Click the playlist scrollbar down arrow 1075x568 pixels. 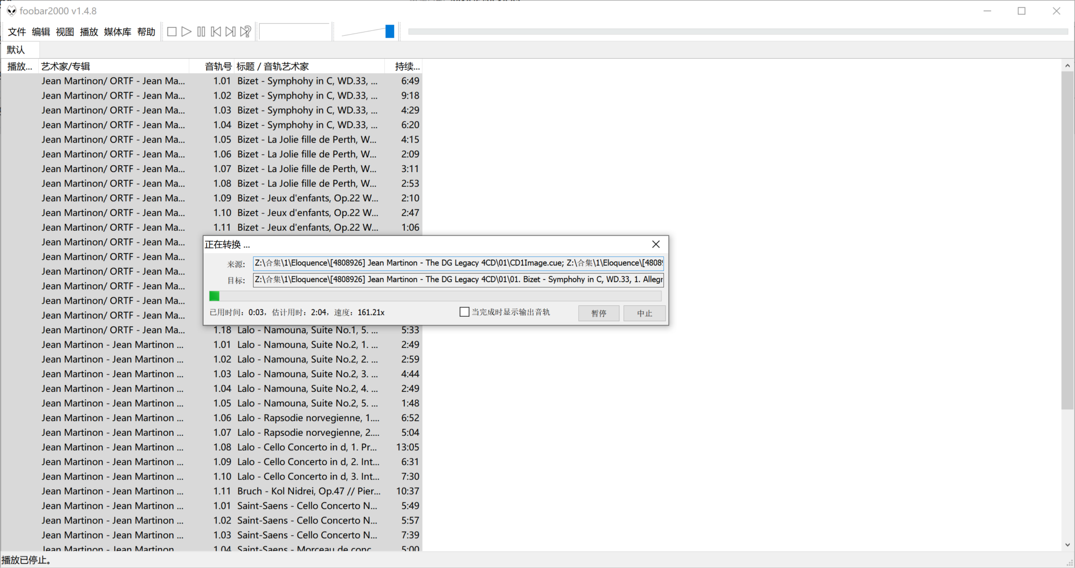[x=1067, y=545]
